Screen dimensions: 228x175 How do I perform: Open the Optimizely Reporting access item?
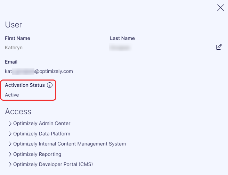tap(37, 154)
